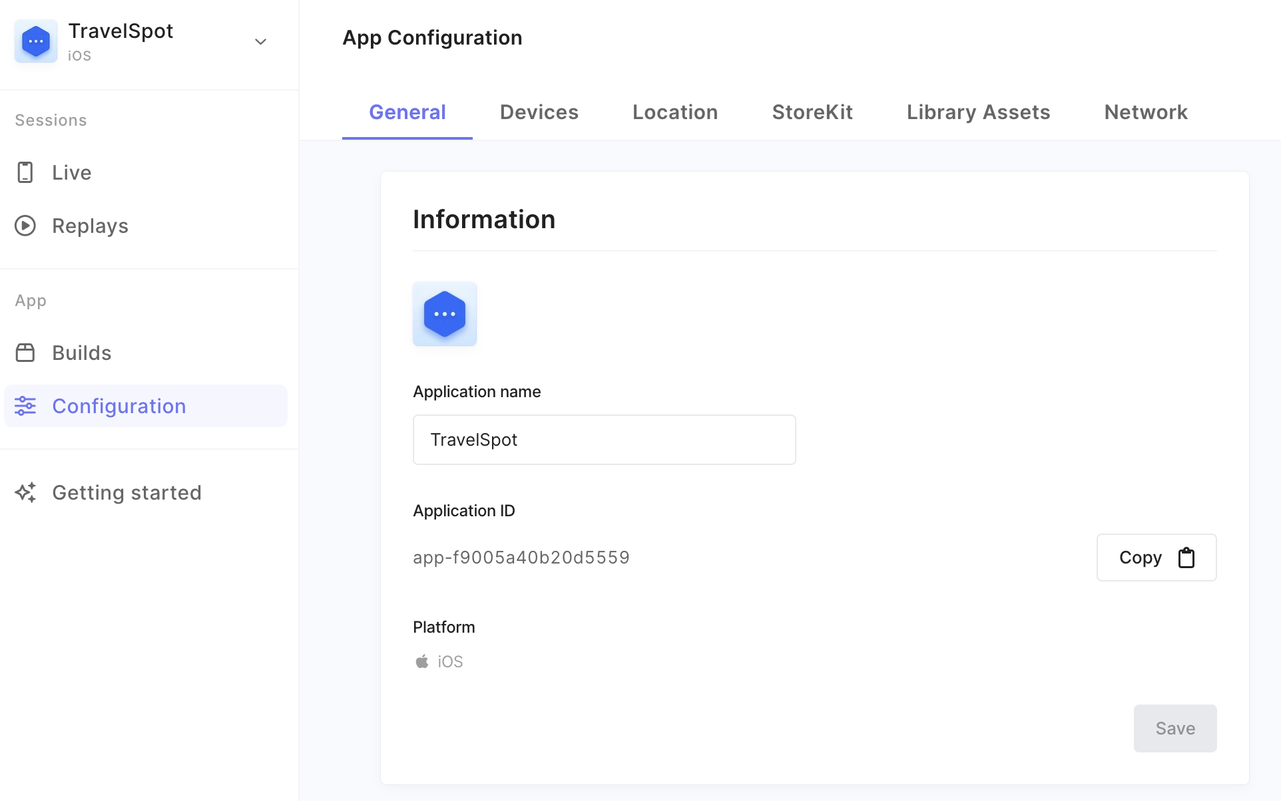Click the Apple logo next to iOS
This screenshot has width=1281, height=801.
click(422, 661)
